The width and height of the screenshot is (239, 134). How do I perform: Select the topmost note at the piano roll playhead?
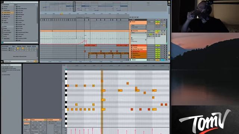(x=102, y=81)
